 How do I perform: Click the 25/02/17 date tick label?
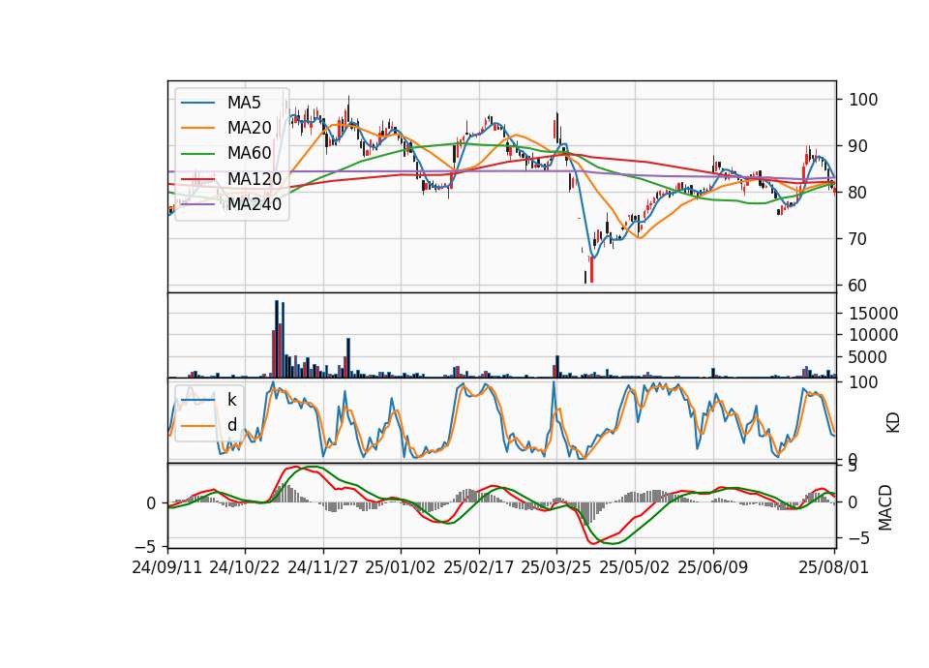pyautogui.click(x=479, y=567)
